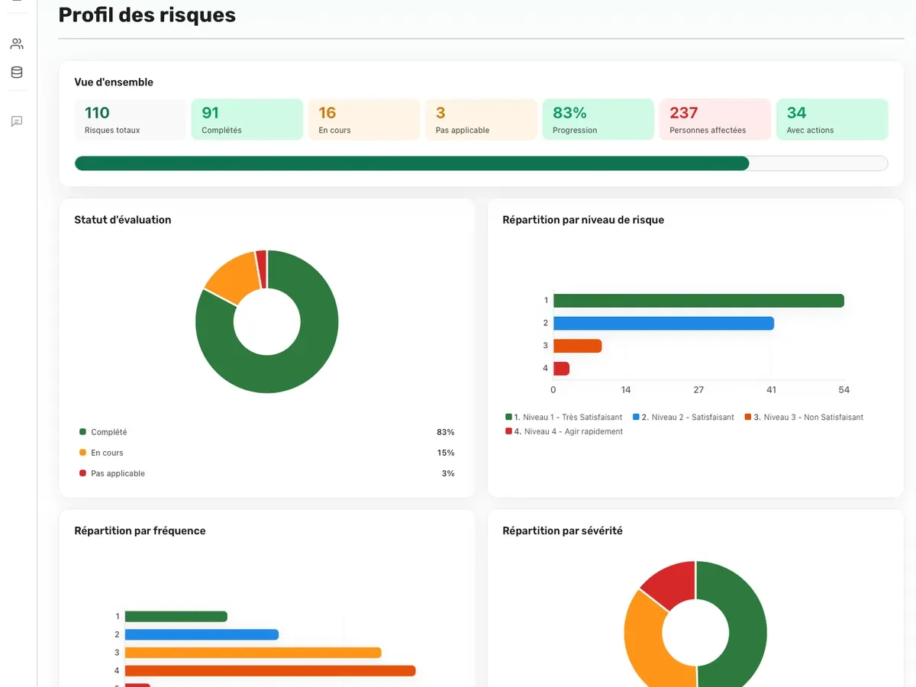Screen dimensions: 916x687
Task: Click the 237 Personnes affectées card
Action: (x=715, y=119)
